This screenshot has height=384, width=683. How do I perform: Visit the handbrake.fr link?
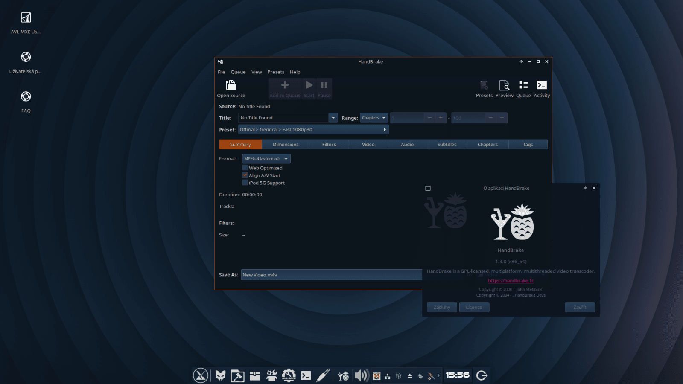[510, 281]
